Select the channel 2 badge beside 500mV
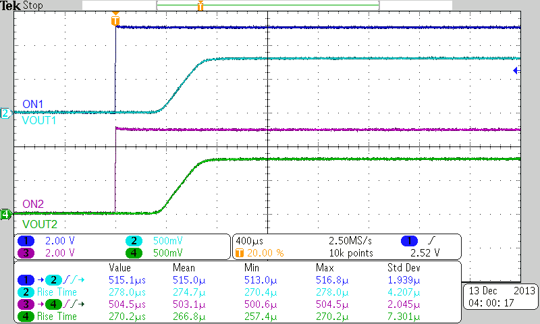Screen dimensions: 540x324 (134, 241)
